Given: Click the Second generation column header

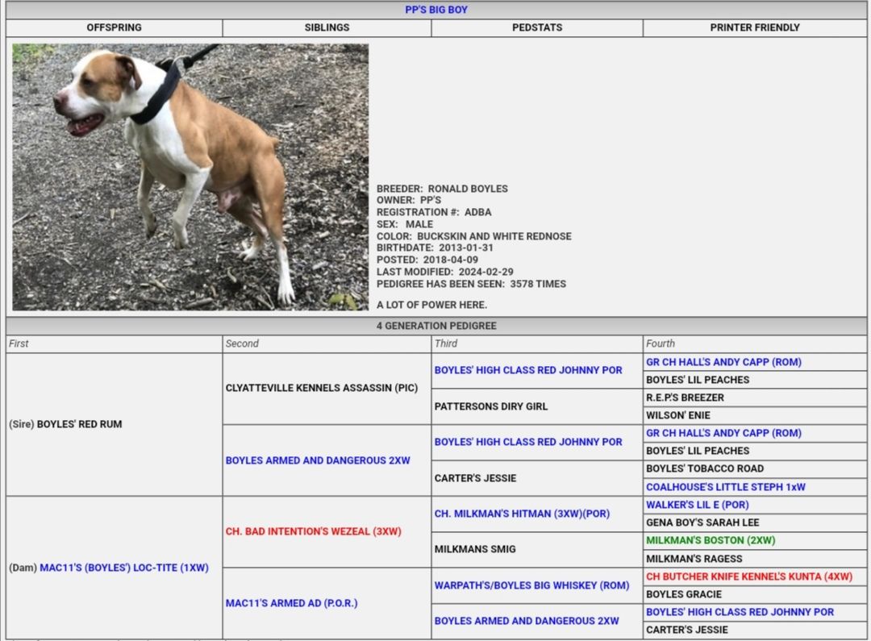Looking at the screenshot, I should pyautogui.click(x=242, y=343).
